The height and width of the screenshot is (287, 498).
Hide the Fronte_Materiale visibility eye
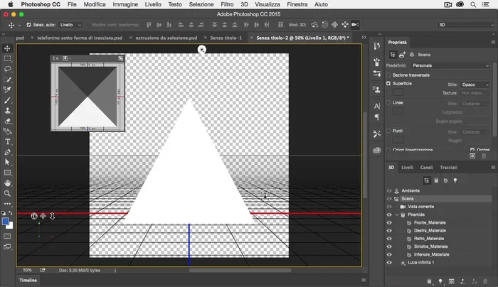point(389,222)
